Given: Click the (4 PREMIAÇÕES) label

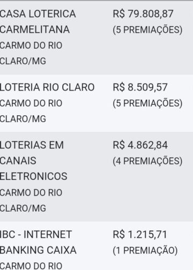Looking at the screenshot, I should 147,161.
